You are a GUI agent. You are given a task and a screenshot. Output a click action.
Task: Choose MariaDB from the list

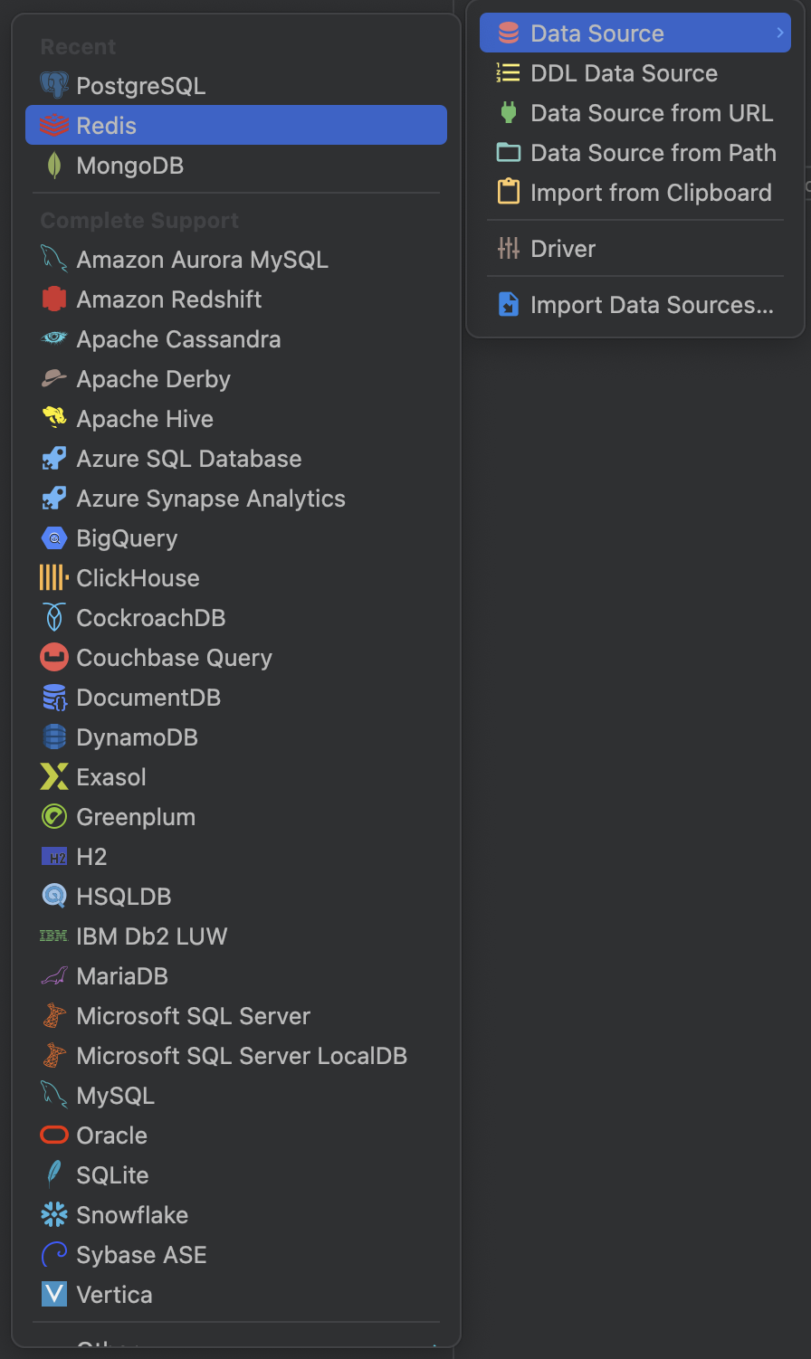[236, 976]
